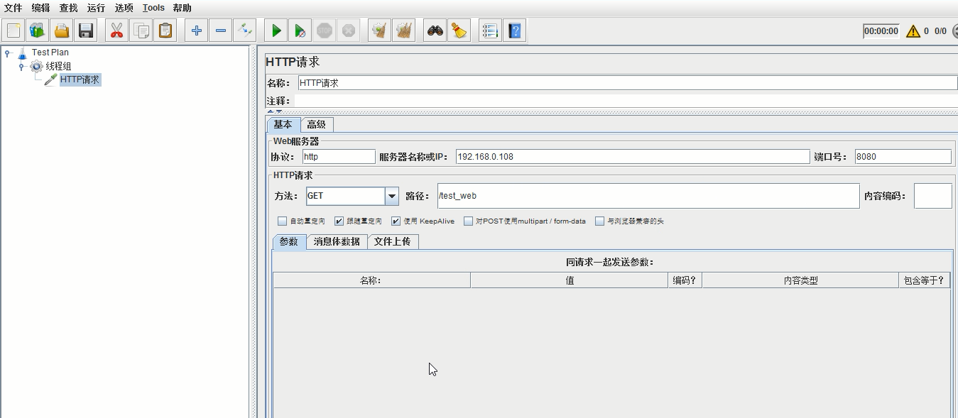958x418 pixels.
Task: Click the 包含等于? column header
Action: [925, 280]
